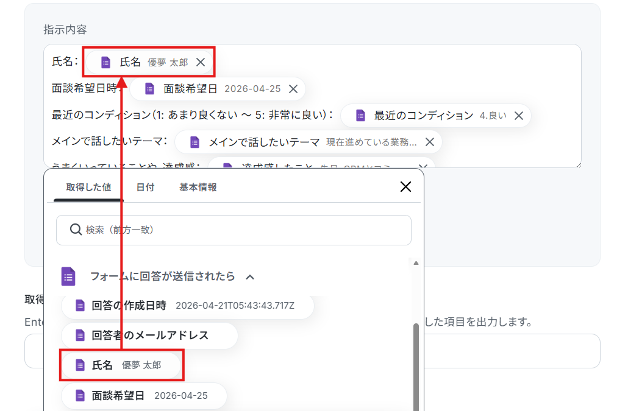The image size is (628, 411).
Task: Choose 回答者のメールアドレス from the list
Action: pyautogui.click(x=149, y=335)
